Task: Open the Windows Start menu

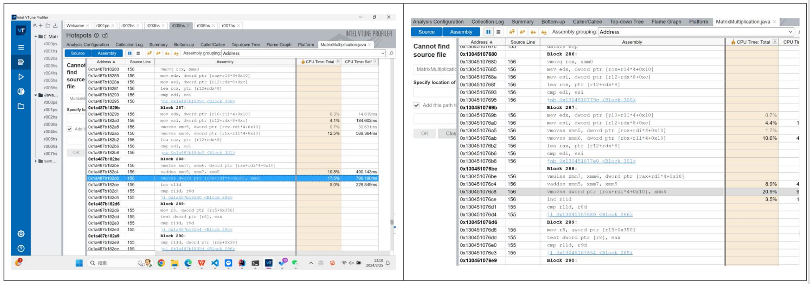Action: coord(79,263)
